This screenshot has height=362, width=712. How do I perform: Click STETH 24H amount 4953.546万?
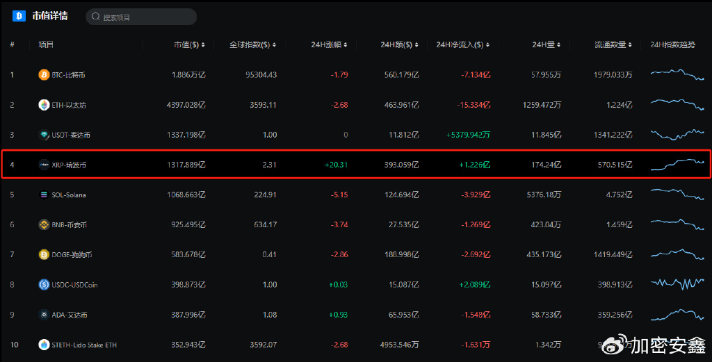click(400, 345)
